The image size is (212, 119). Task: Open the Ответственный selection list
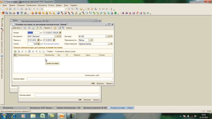[109, 44]
